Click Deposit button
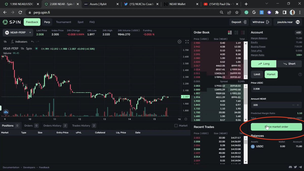304x171 pixels. tap(239, 22)
